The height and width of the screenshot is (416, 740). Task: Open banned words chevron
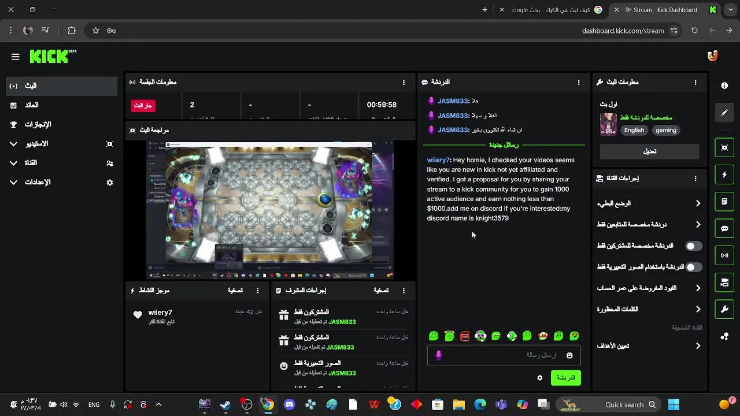pos(698,309)
